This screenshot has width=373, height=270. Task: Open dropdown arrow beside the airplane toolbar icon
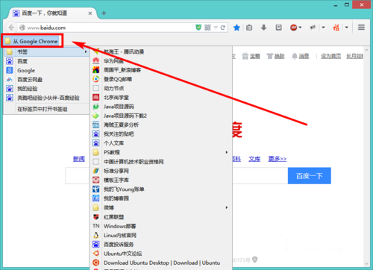pyautogui.click(x=323, y=28)
